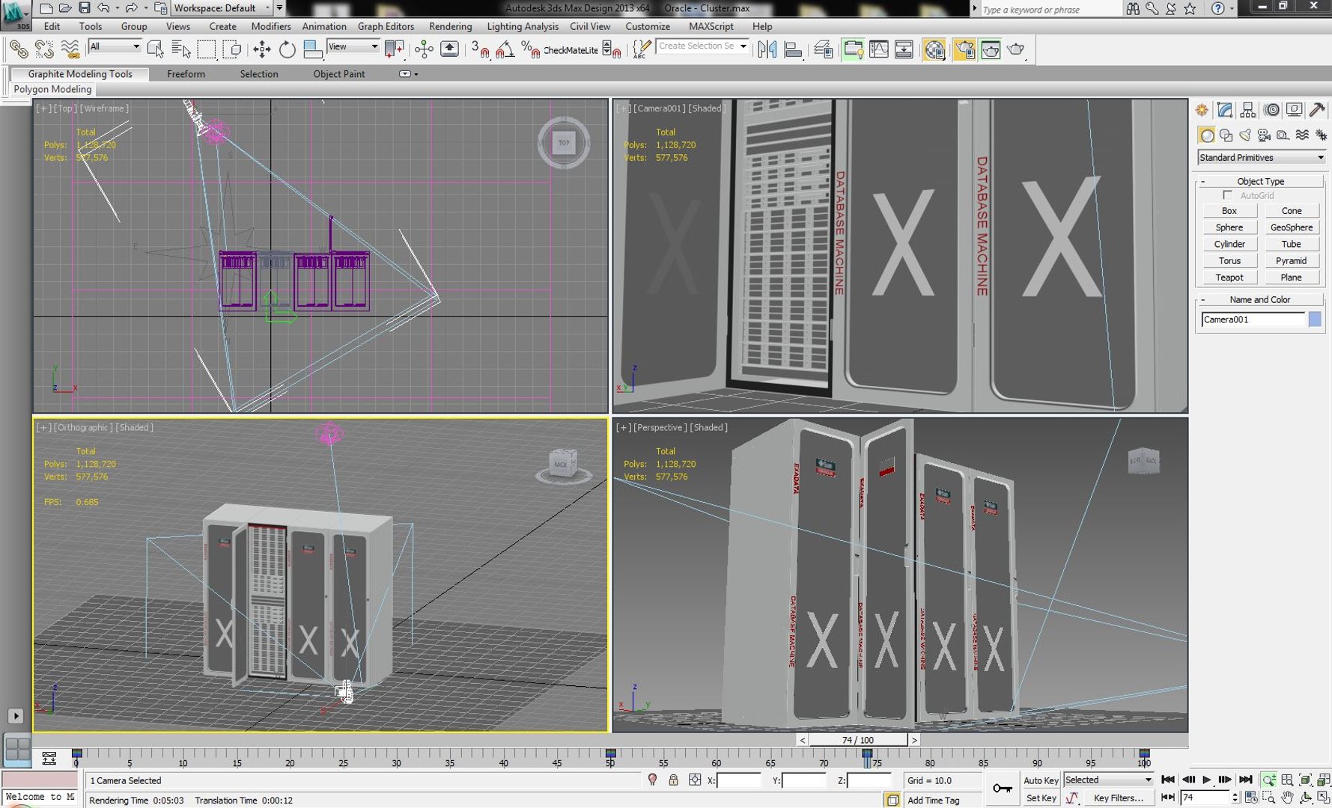Open the Graph Editors menu
Image resolution: width=1332 pixels, height=808 pixels.
(x=386, y=26)
